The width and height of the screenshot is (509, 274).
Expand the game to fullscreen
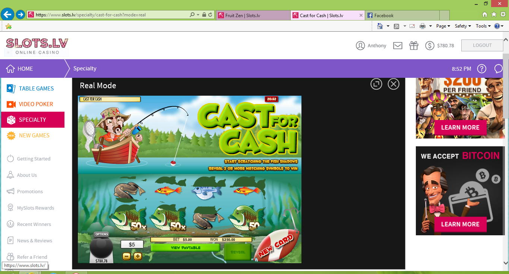(x=376, y=84)
